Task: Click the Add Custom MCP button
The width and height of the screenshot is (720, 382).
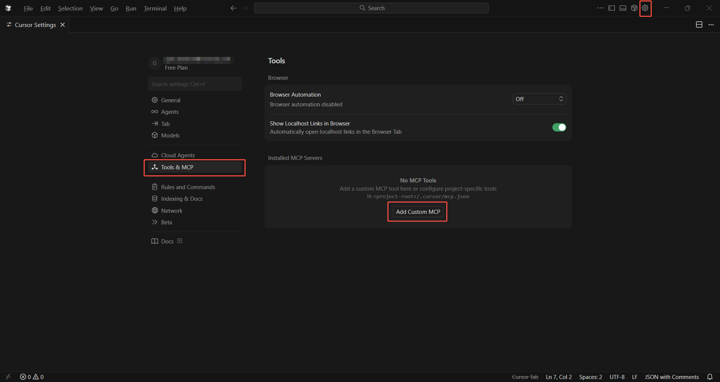Action: coord(418,212)
